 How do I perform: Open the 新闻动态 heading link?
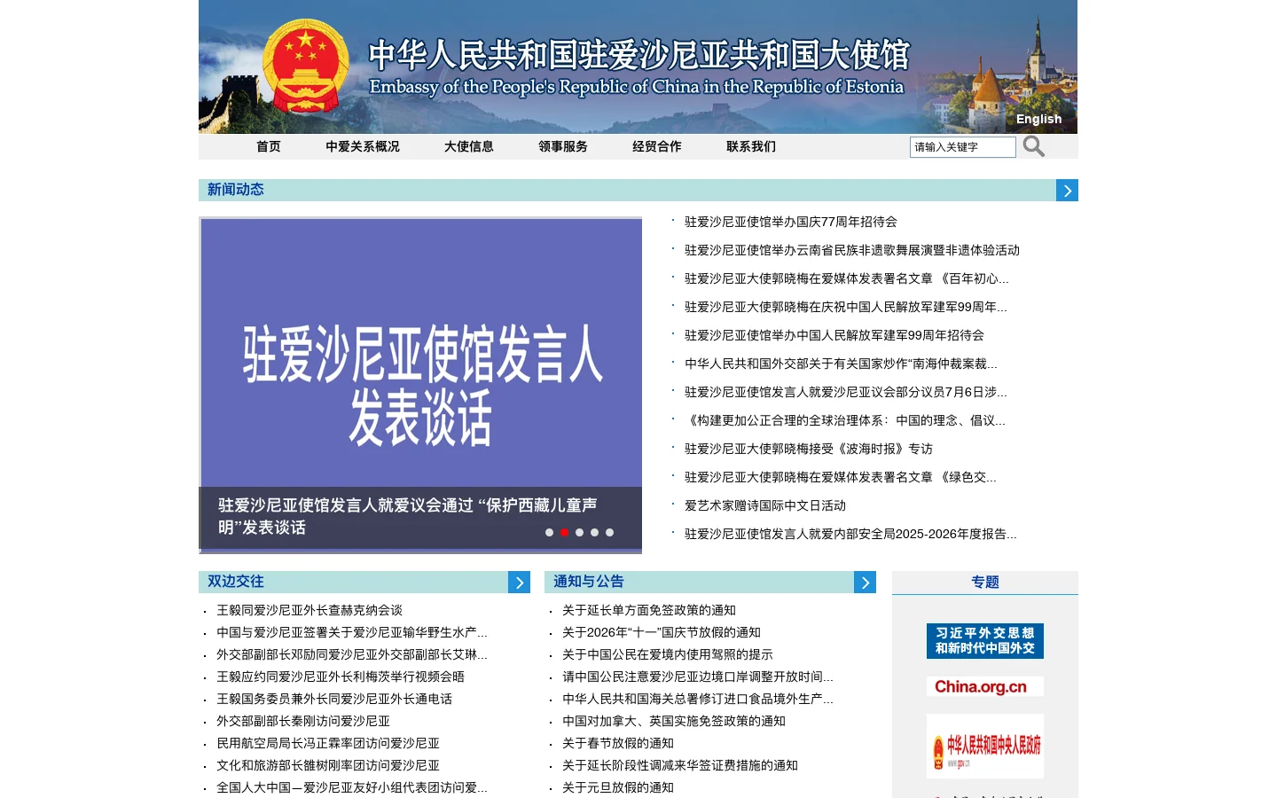(236, 190)
